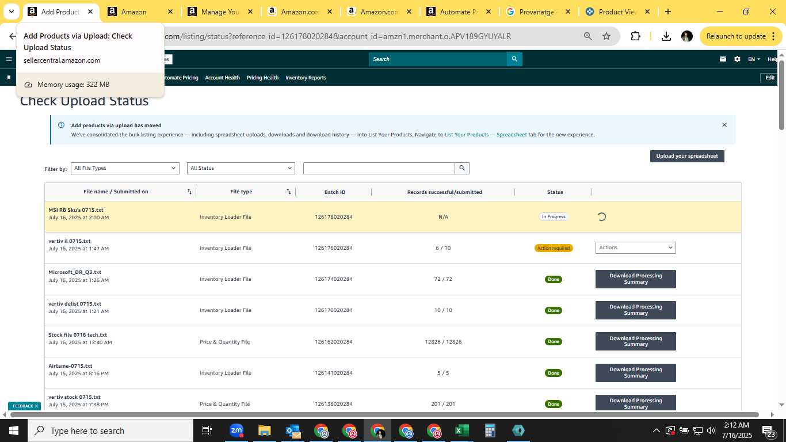Click the horizontal scrollbar at page bottom
This screenshot has height=442, width=786.
[x=384, y=414]
